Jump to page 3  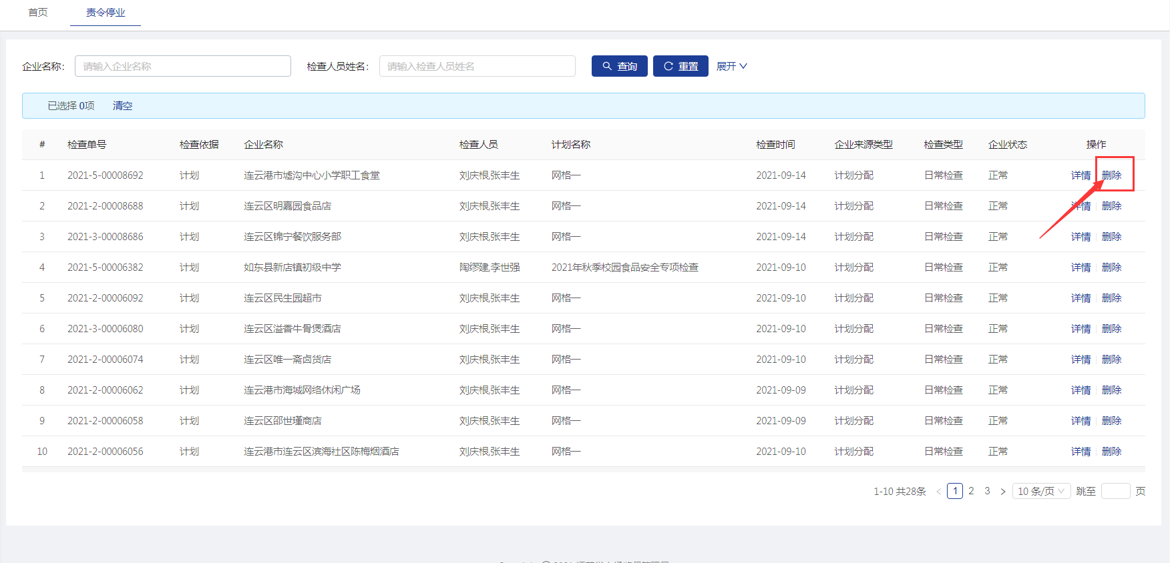click(x=987, y=491)
